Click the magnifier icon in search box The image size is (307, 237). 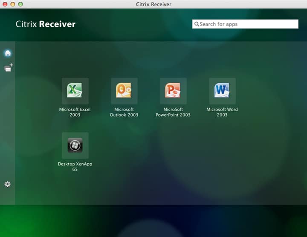(197, 24)
